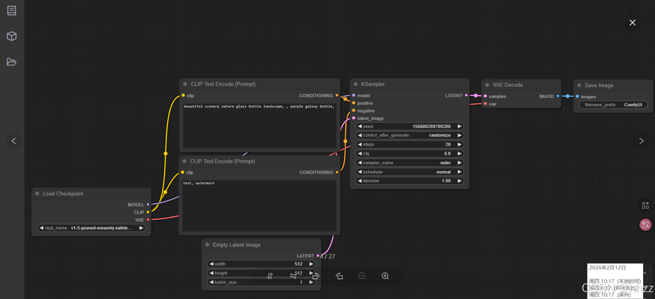Decrease the seed value with left arrow
The width and height of the screenshot is (655, 299).
[x=360, y=126]
